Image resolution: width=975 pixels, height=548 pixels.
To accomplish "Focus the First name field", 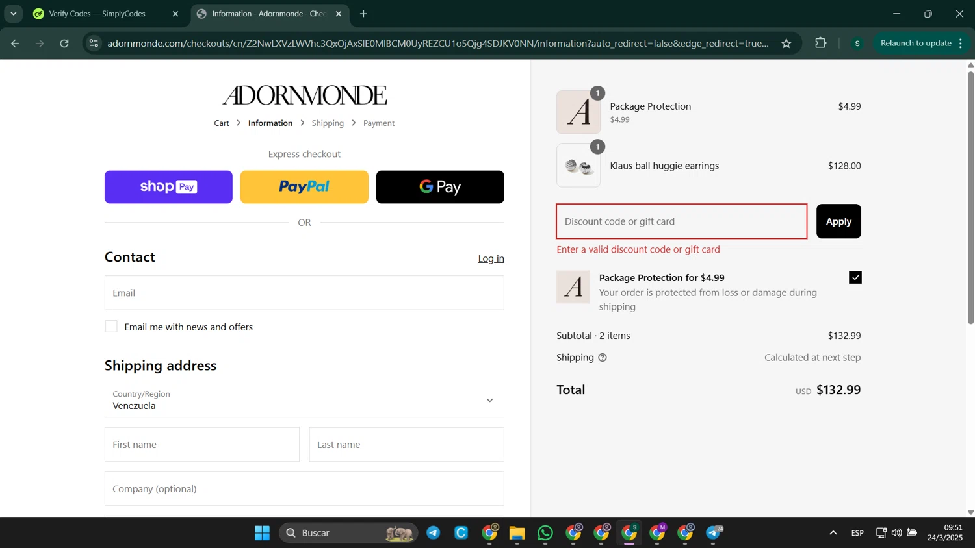I will click(x=202, y=445).
